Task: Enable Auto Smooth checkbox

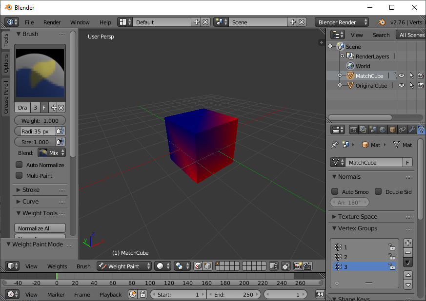Action: 335,191
